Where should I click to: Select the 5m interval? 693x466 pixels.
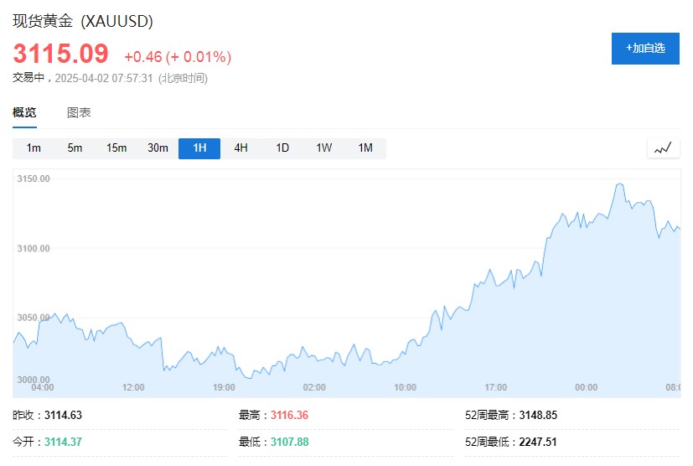[75, 148]
